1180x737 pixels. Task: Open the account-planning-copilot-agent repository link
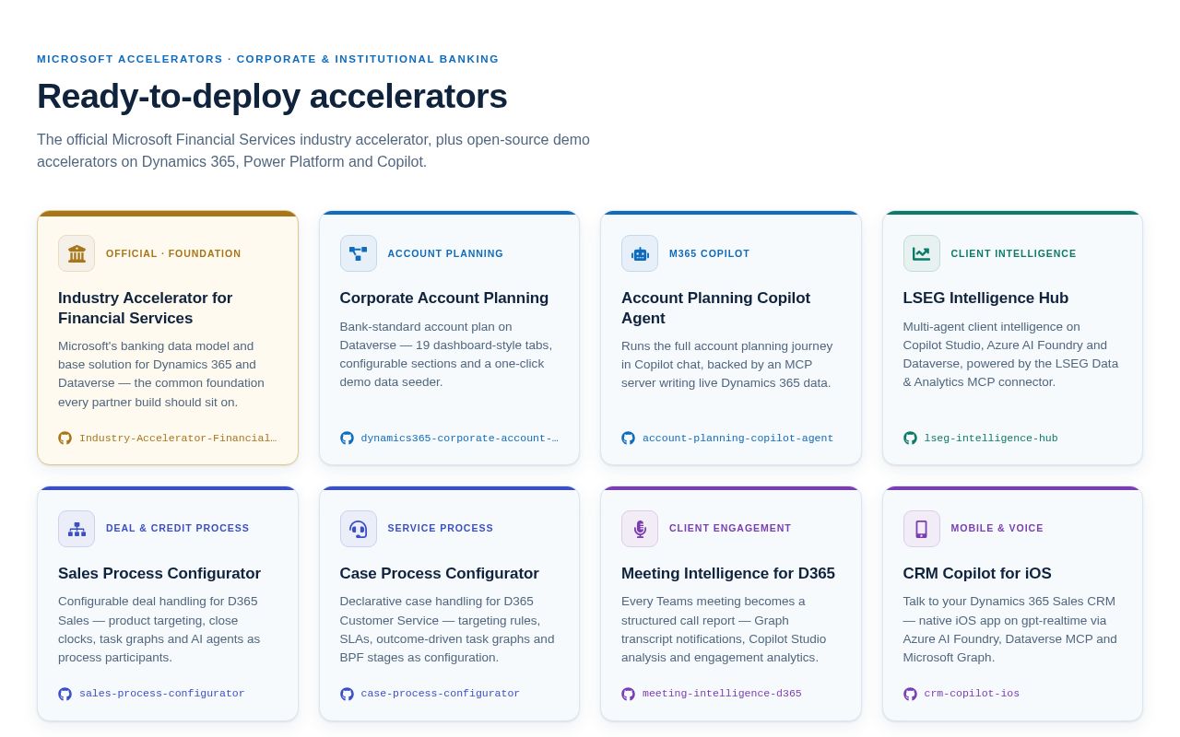(727, 439)
